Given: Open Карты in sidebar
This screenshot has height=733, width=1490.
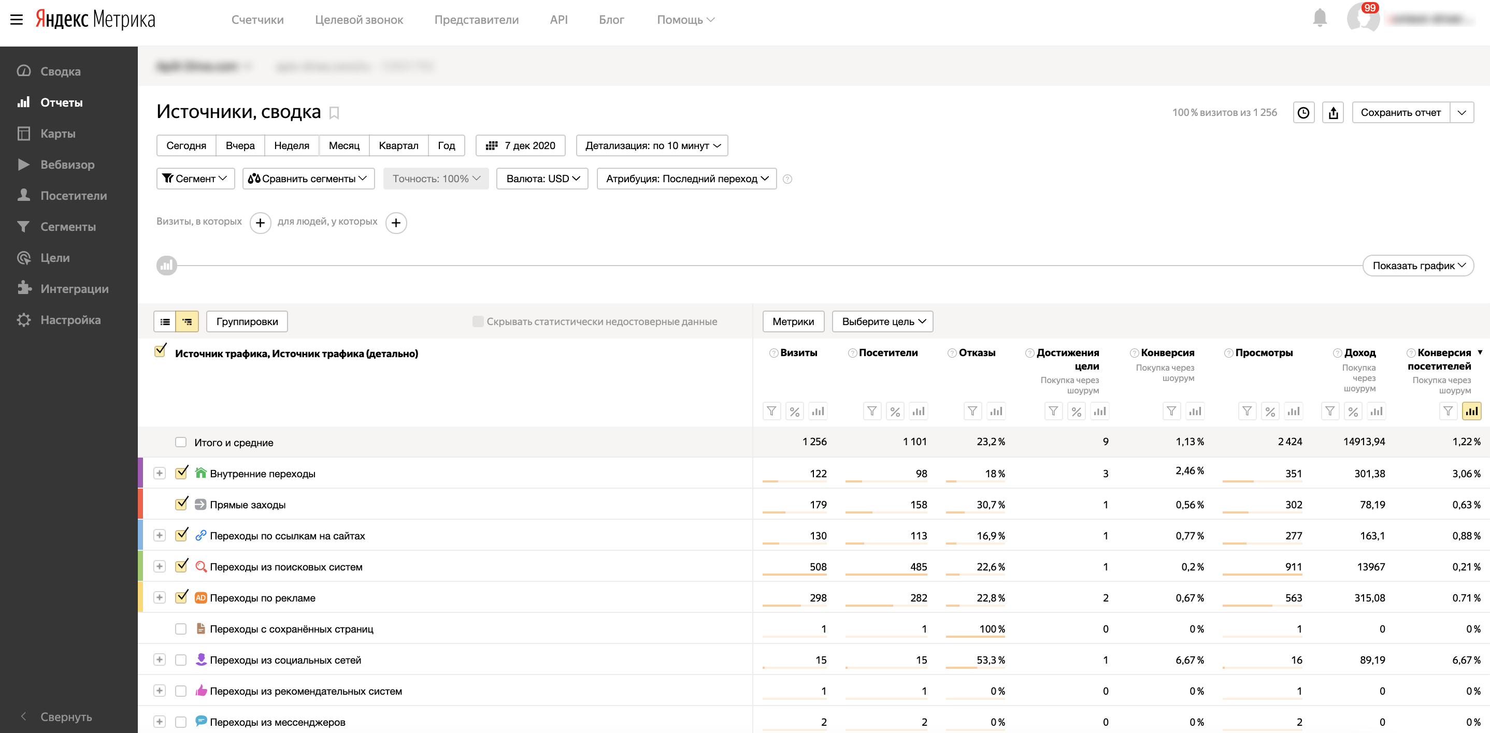Looking at the screenshot, I should (x=58, y=134).
